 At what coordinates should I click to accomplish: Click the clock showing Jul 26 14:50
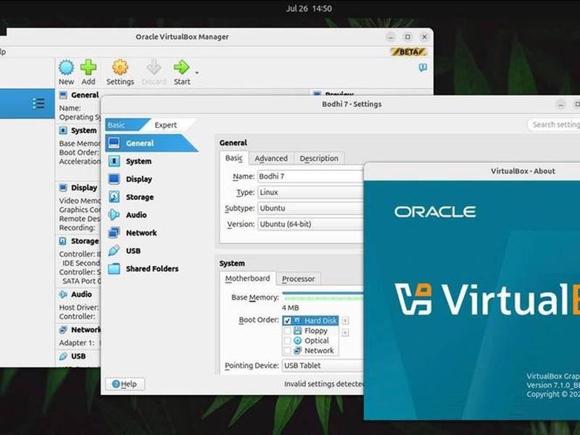point(309,9)
